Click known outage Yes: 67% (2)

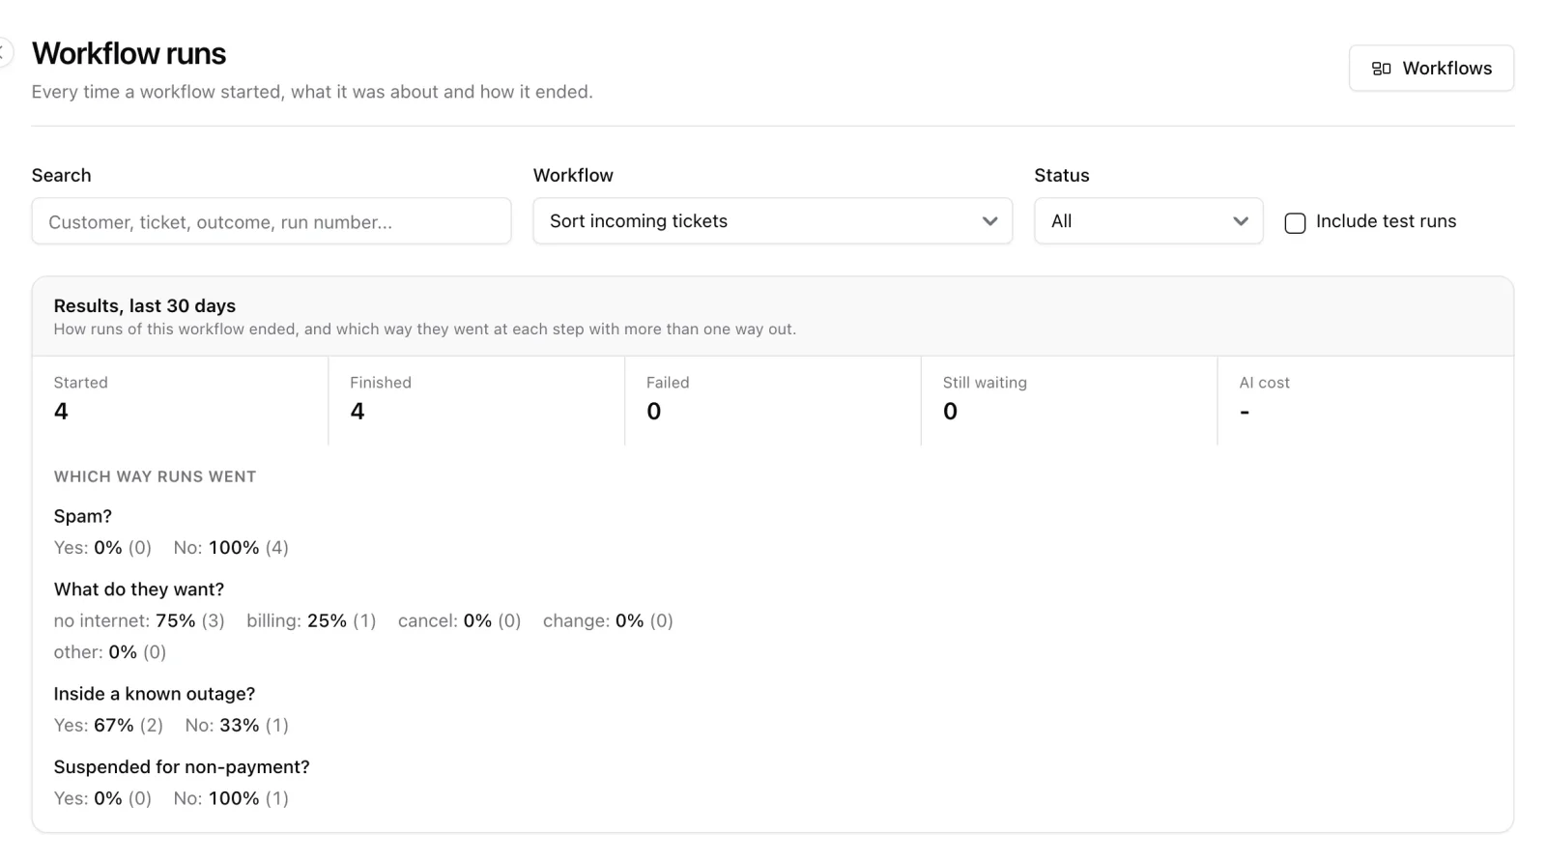tap(108, 726)
